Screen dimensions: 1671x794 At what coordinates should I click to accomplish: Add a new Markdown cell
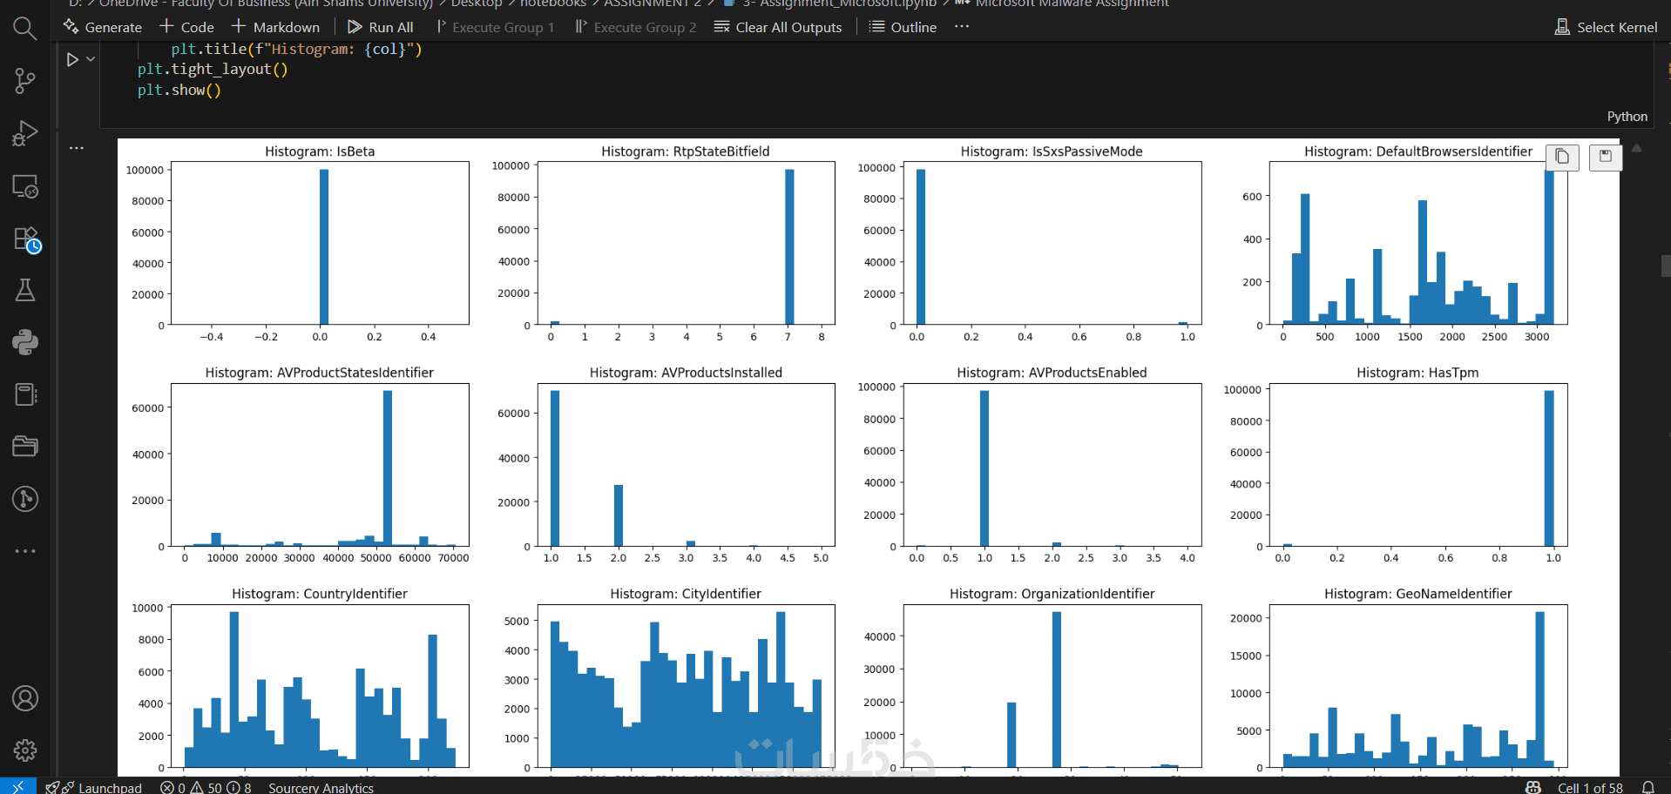[275, 27]
